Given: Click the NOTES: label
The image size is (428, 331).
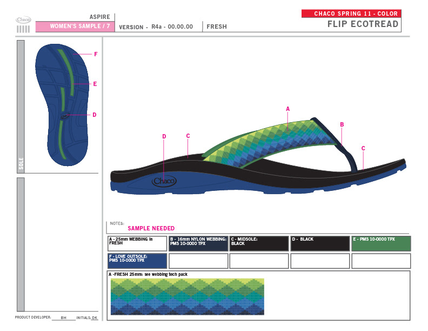Looking at the screenshot, I should (x=117, y=223).
